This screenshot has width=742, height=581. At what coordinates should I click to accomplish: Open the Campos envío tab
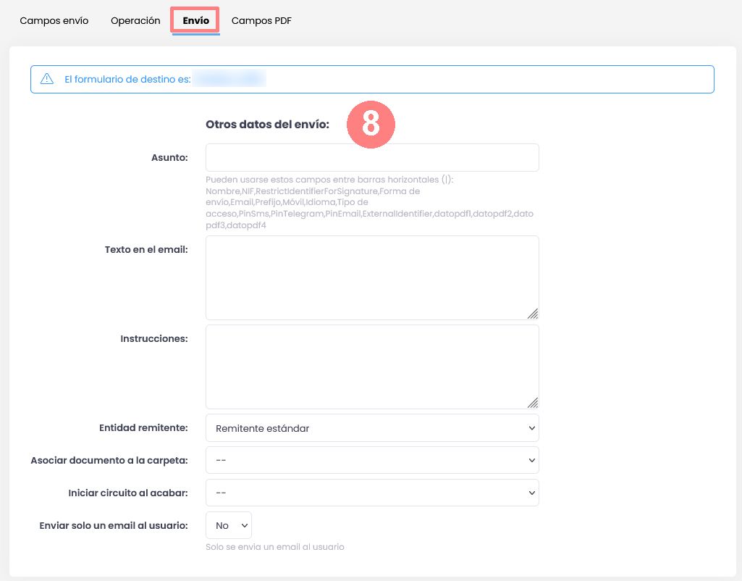pyautogui.click(x=54, y=21)
